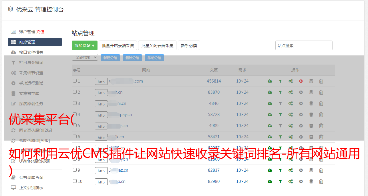
Task: Tick the checkbox for row 1
Action: [75, 81]
